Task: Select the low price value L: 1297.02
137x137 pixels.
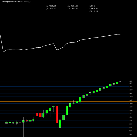Action: tap(73, 9)
